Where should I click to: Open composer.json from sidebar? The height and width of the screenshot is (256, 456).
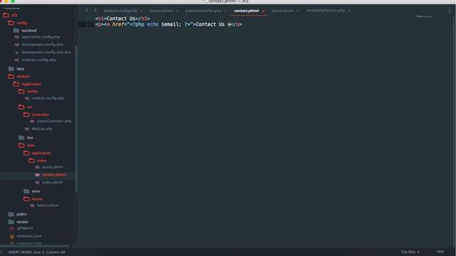29,236
